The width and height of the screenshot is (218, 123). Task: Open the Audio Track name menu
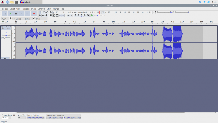[6, 27]
